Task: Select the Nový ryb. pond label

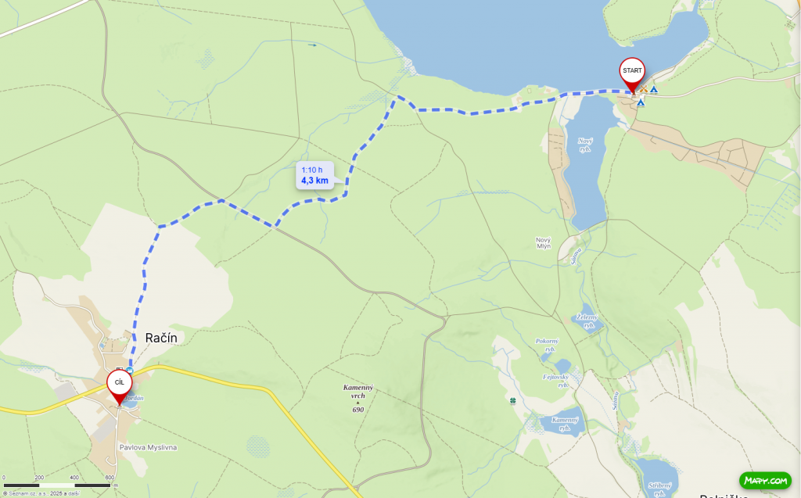Action: [585, 145]
